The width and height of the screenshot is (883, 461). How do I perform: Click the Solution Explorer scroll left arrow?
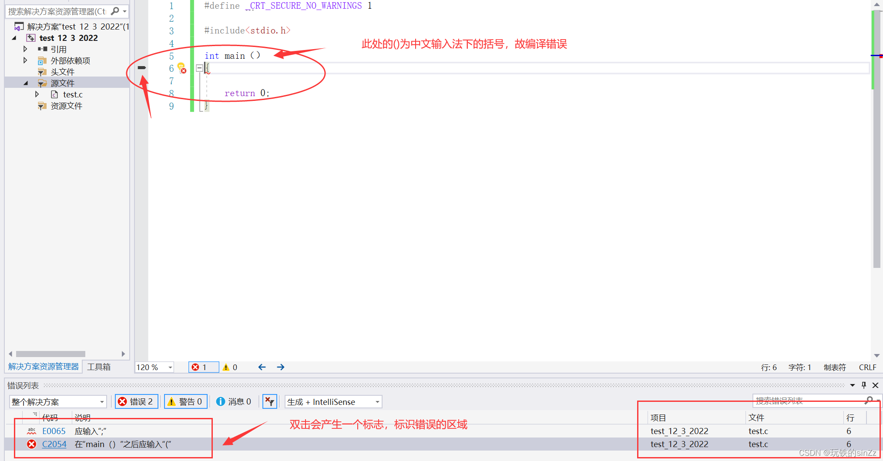[10, 354]
